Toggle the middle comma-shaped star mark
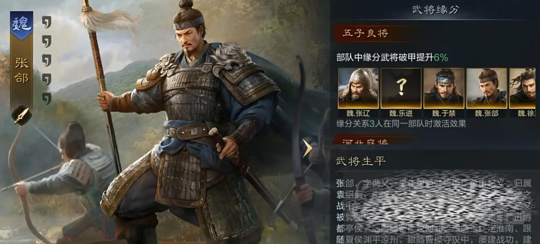Image resolution: width=540 pixels, height=244 pixels. [x=46, y=60]
